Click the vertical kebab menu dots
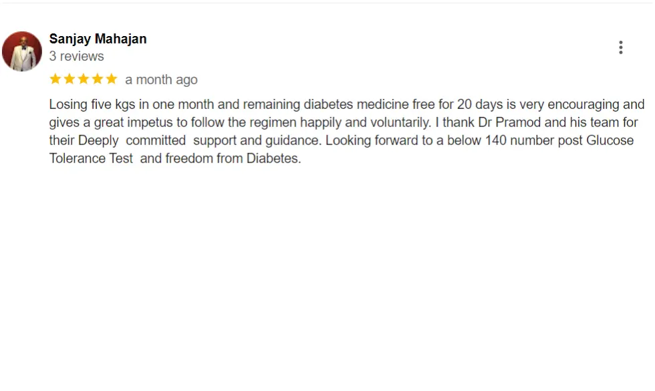The width and height of the screenshot is (655, 391). coord(621,47)
